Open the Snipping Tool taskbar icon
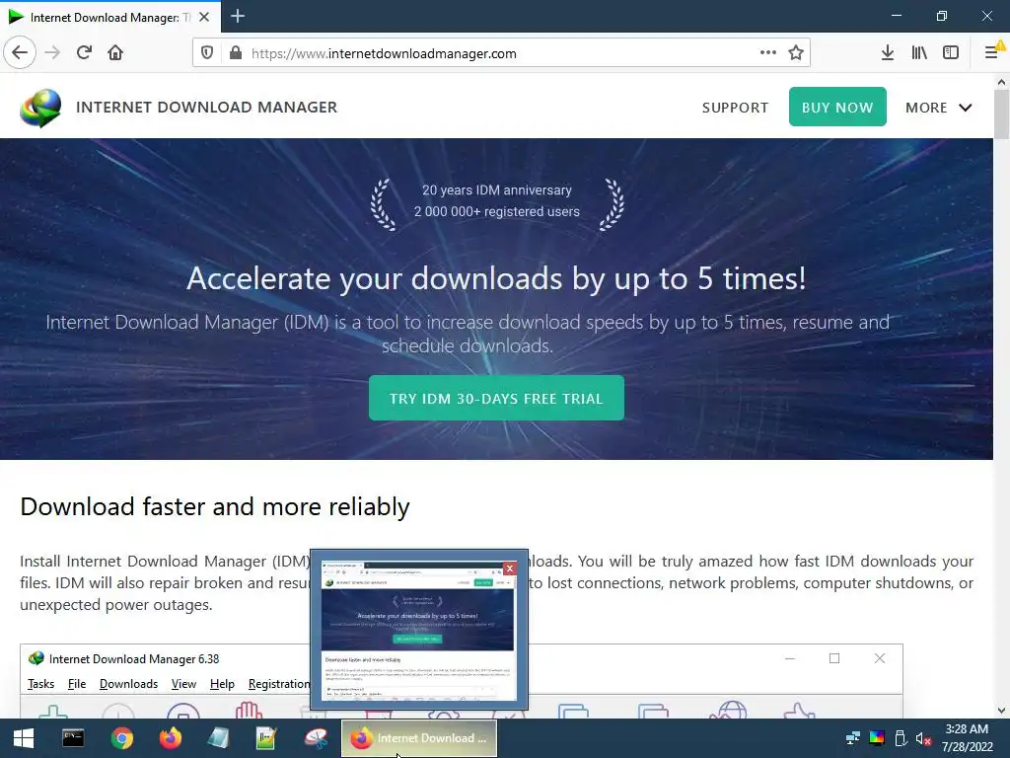Screen dimensions: 1010x758 [316, 738]
